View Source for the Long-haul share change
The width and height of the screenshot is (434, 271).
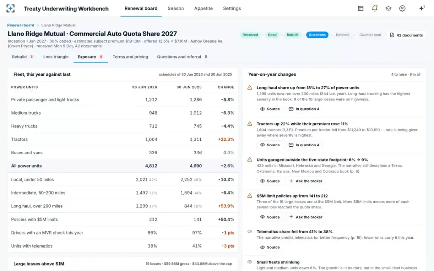click(x=270, y=109)
